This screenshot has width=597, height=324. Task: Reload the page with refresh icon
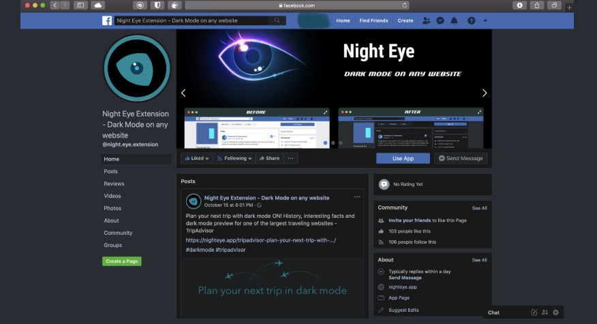click(405, 5)
